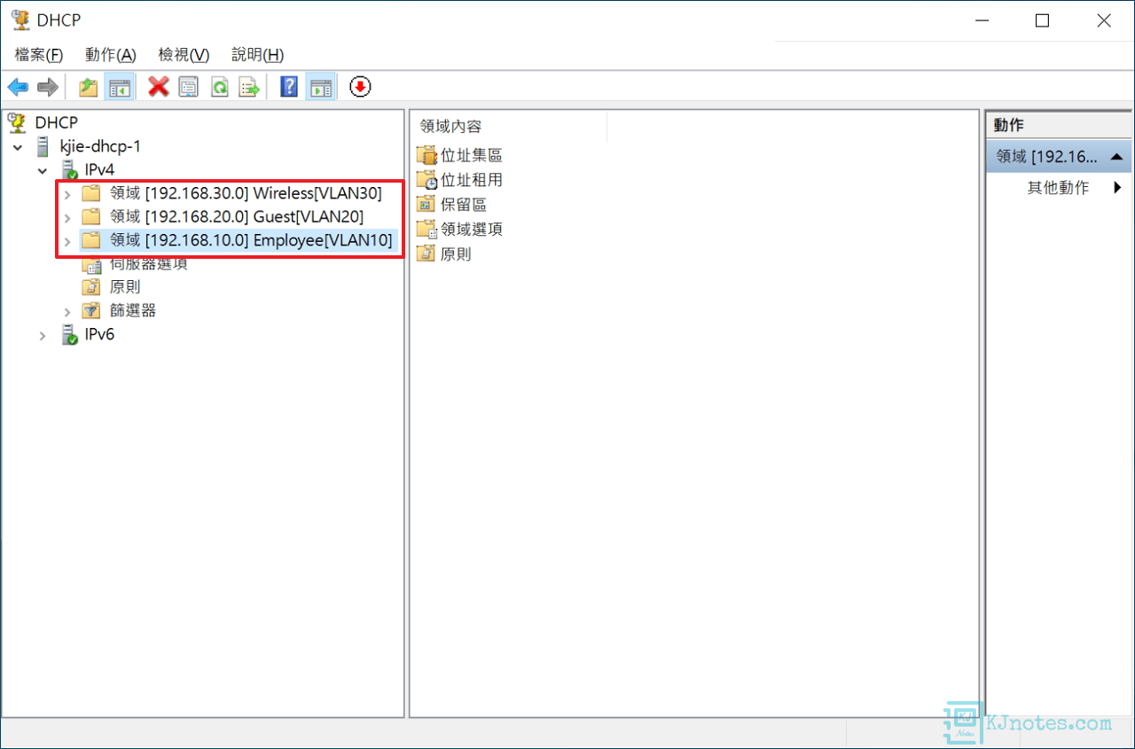Open the 檢視(V) menu
The height and width of the screenshot is (749, 1135).
click(184, 55)
